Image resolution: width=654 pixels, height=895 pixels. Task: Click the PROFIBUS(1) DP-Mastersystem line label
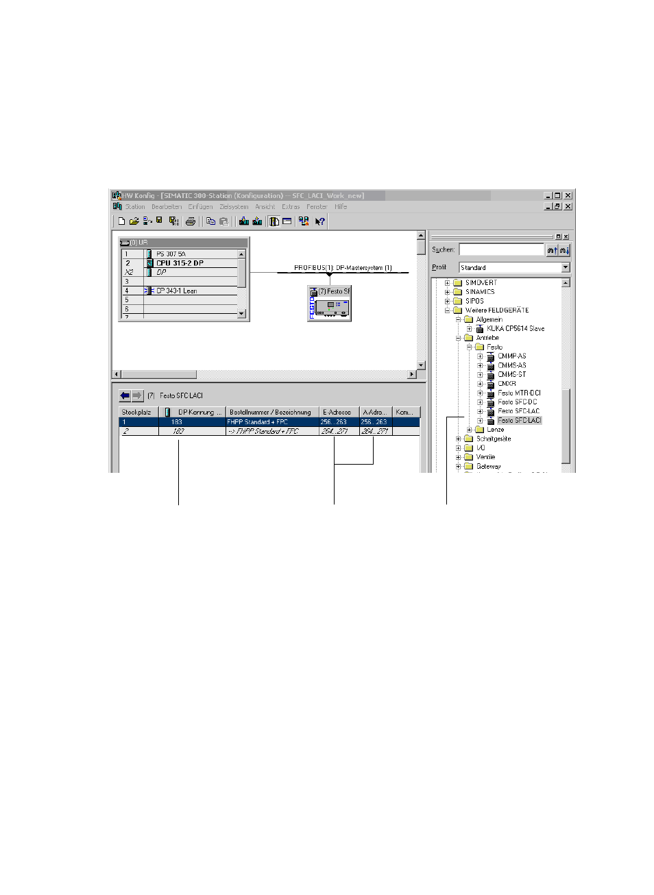(x=343, y=268)
